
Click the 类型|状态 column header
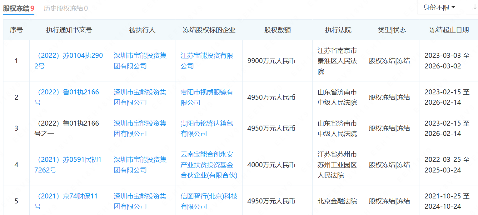point(392,30)
